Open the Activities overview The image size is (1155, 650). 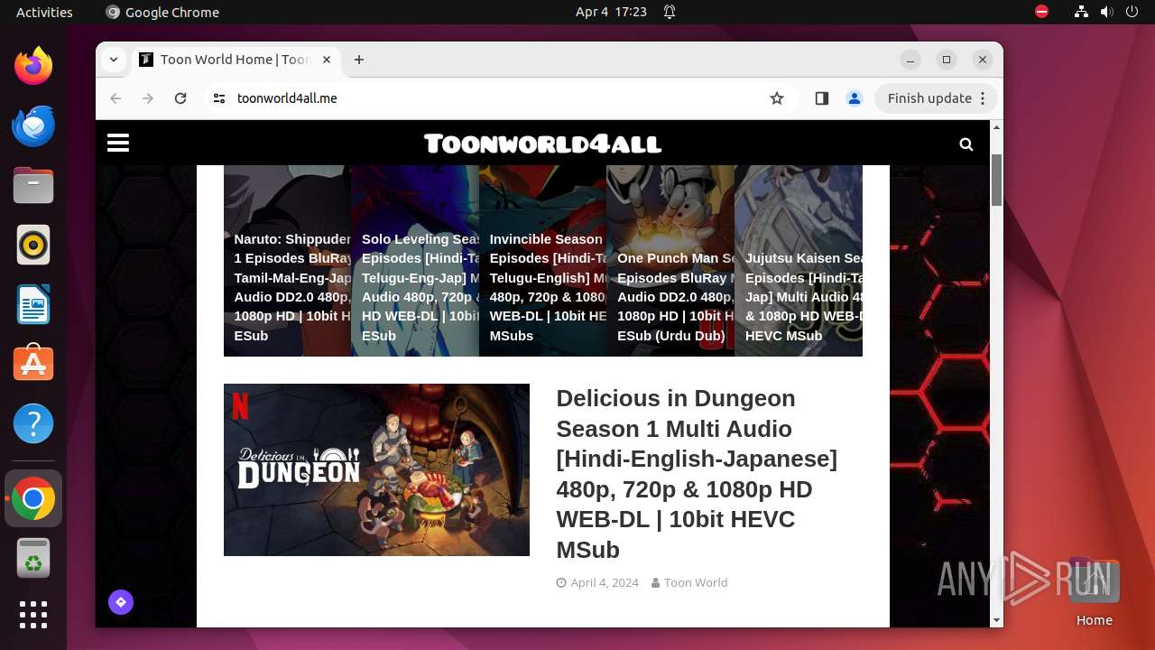[x=44, y=12]
